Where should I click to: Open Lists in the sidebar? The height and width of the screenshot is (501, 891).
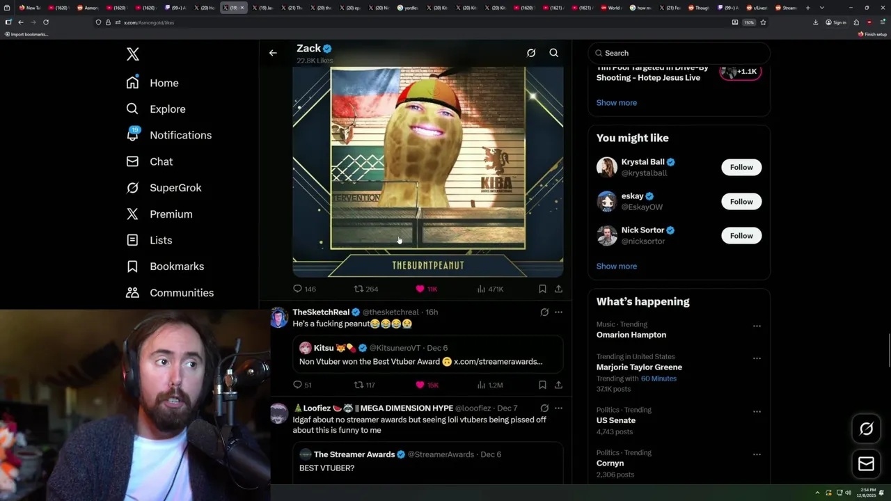point(149,240)
